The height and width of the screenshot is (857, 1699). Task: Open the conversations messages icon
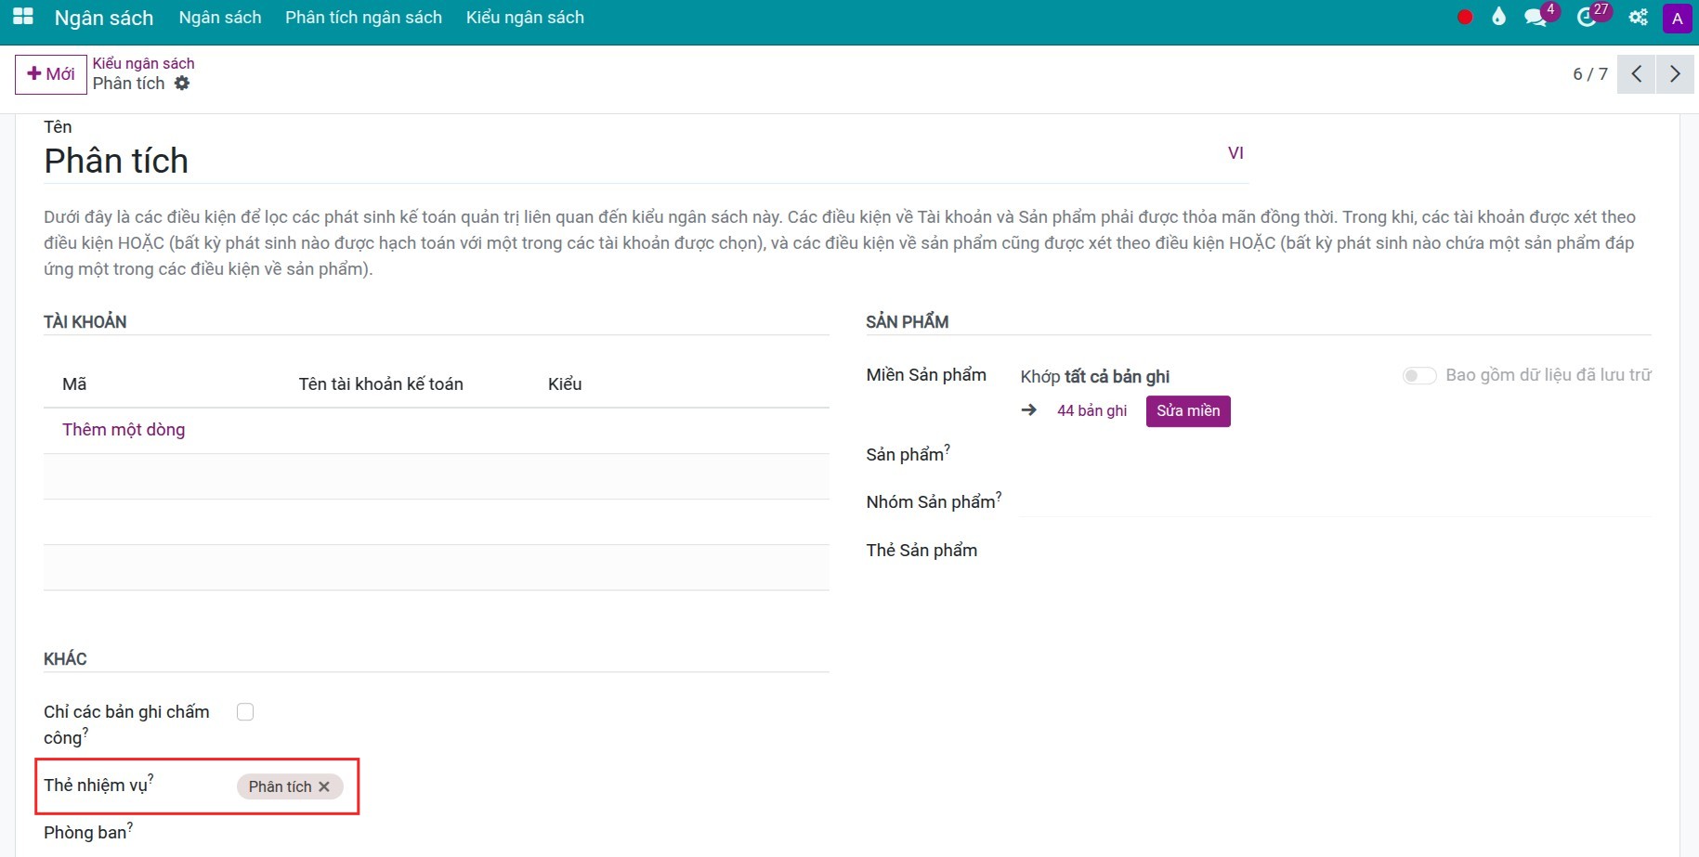pyautogui.click(x=1536, y=18)
